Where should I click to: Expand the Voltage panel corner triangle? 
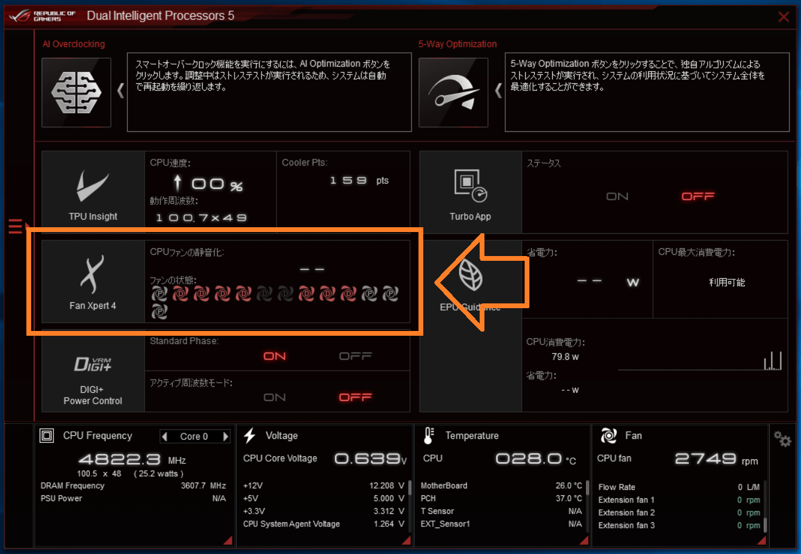(x=405, y=541)
